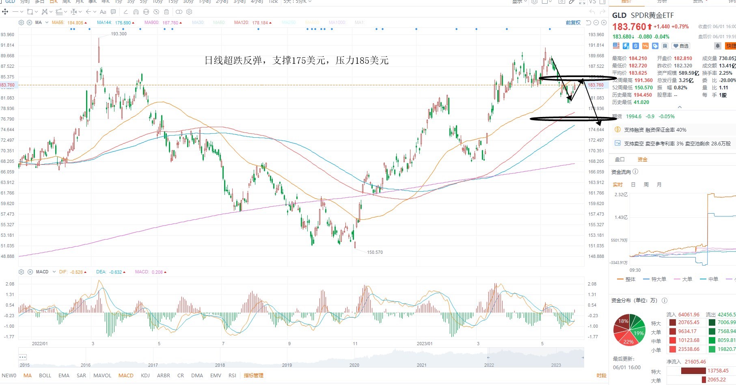
Task: Zoom in the chart with plus icon
Action: pos(604,23)
